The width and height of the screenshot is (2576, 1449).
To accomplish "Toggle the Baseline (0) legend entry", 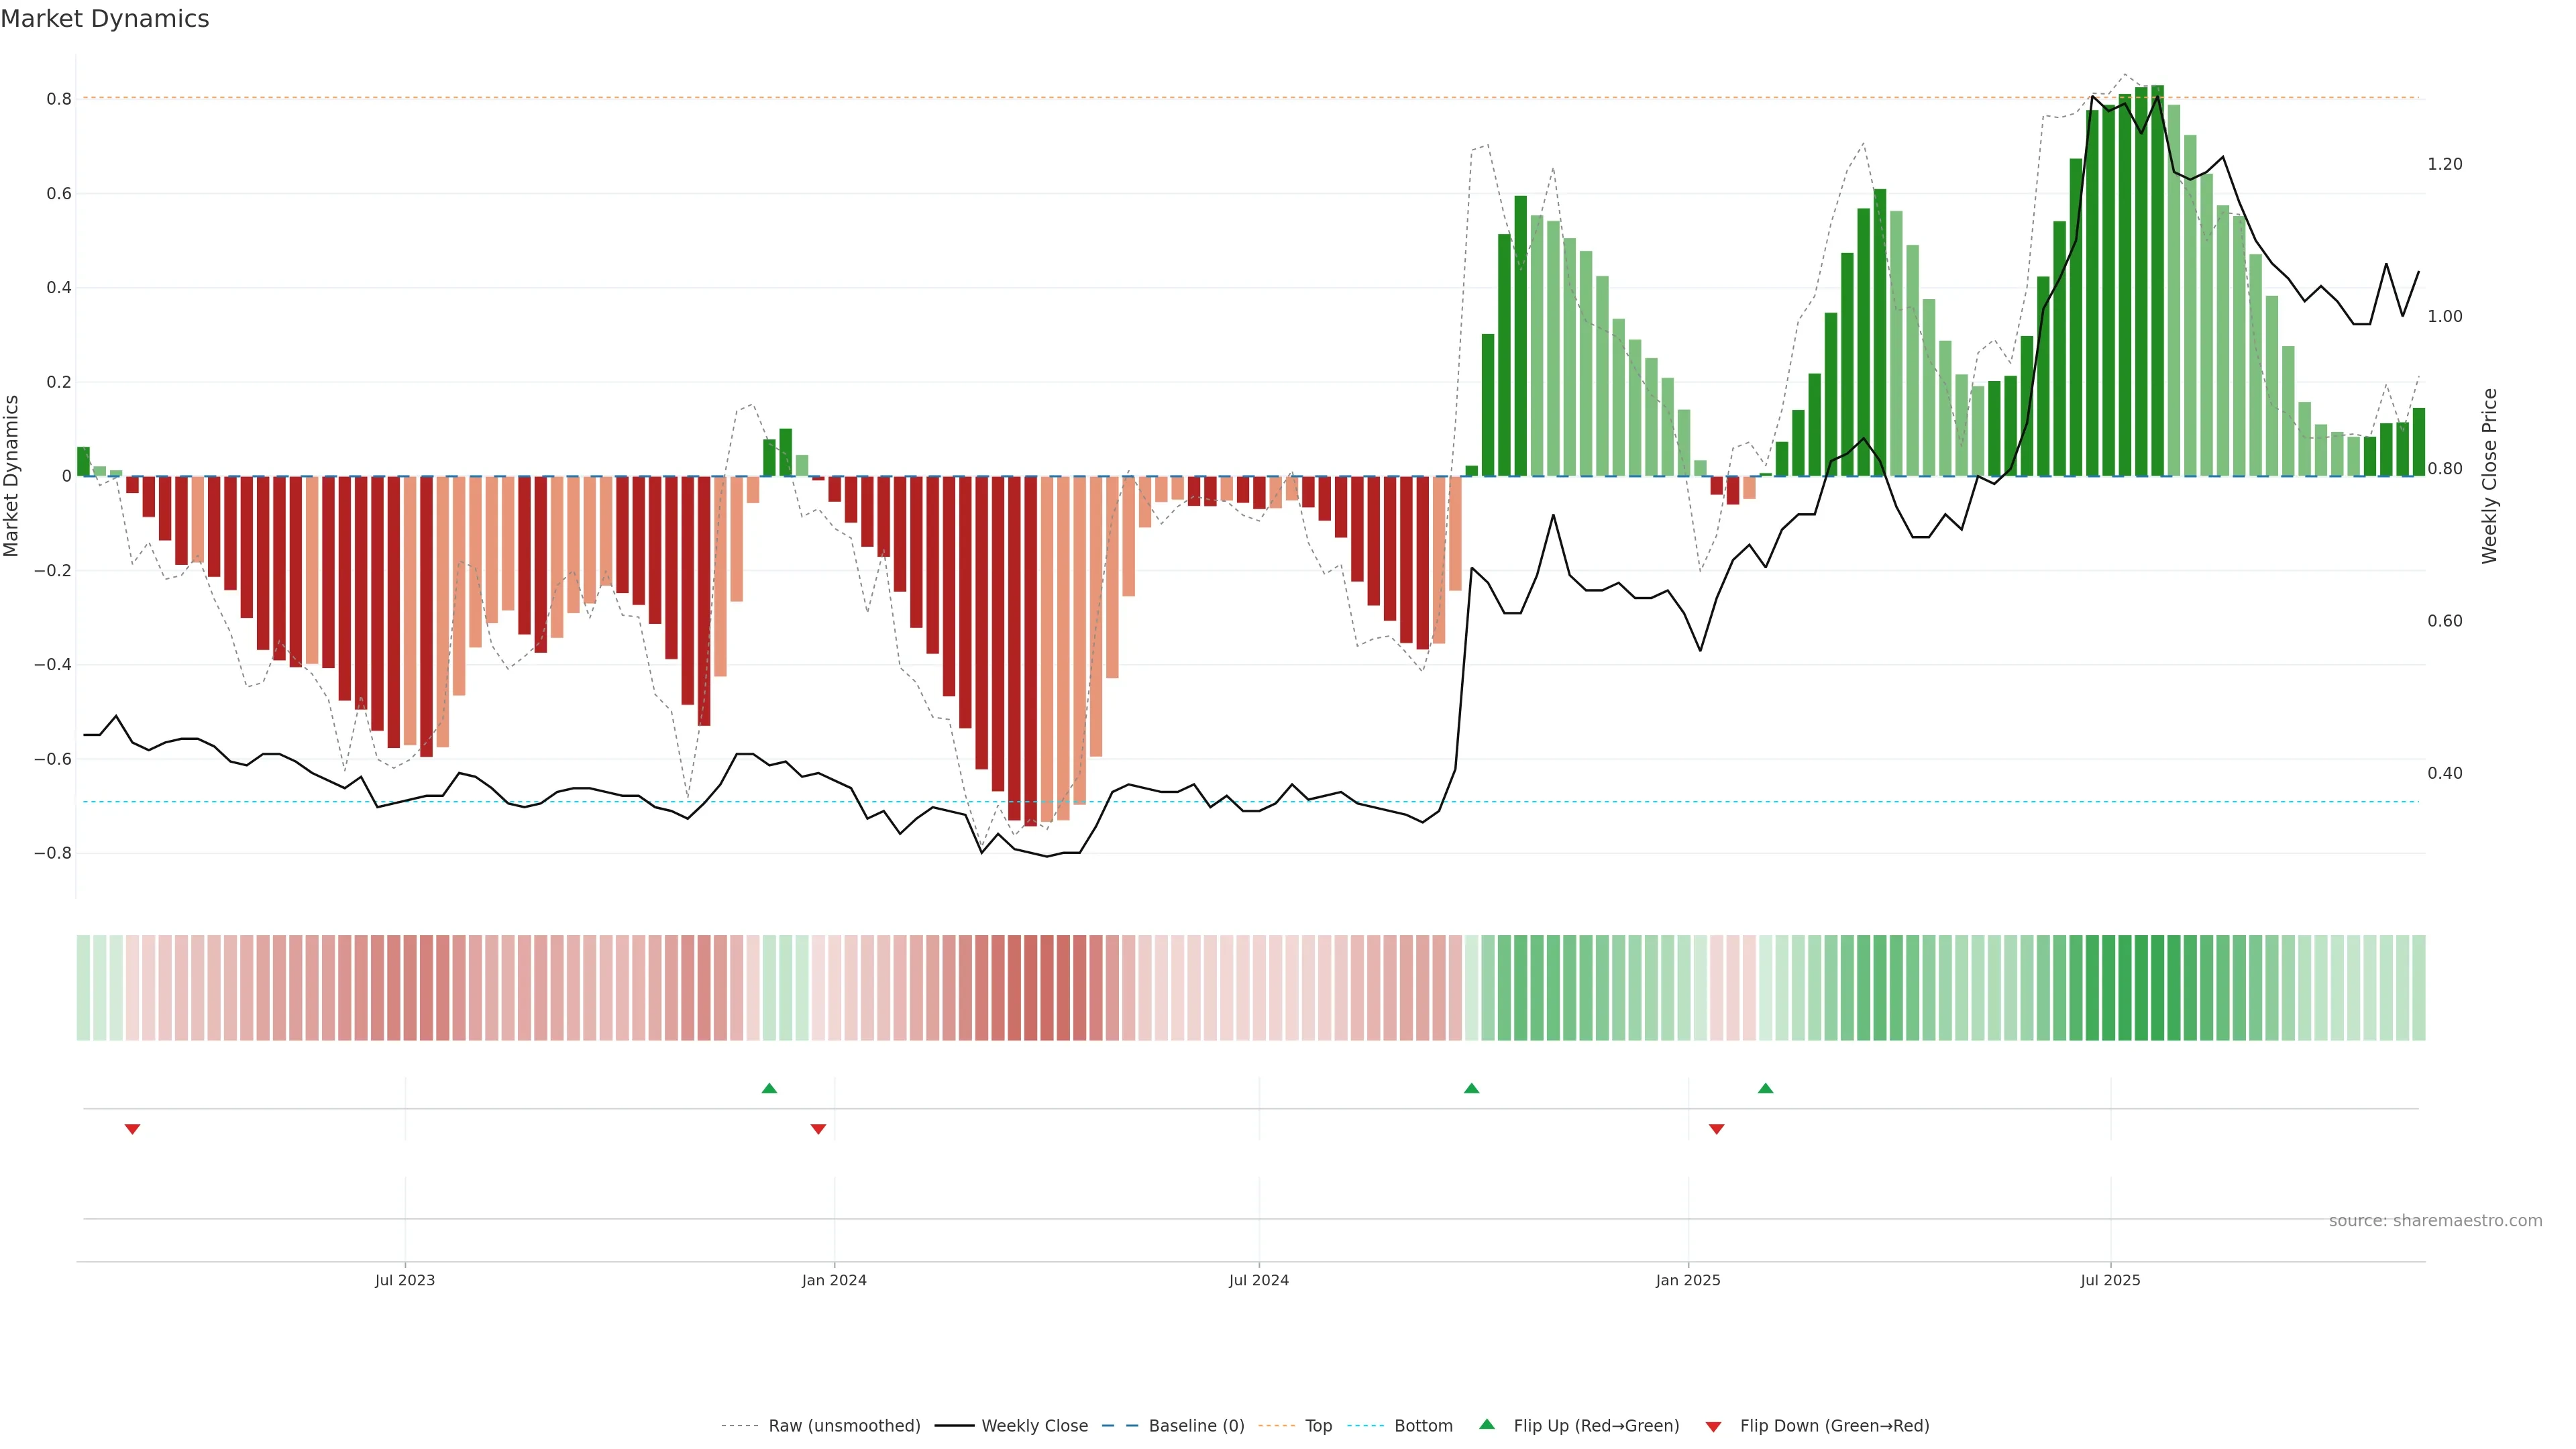I will (x=1196, y=1426).
